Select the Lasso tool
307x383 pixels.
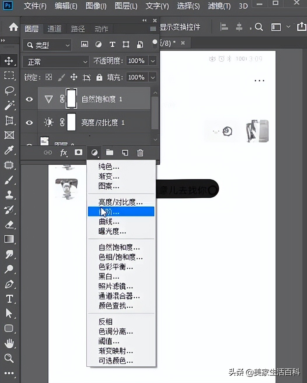click(x=9, y=91)
